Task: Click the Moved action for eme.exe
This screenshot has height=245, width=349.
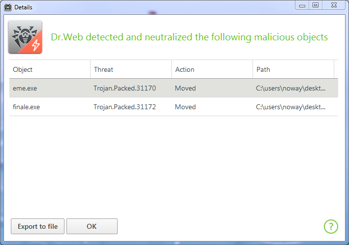Action: point(185,89)
